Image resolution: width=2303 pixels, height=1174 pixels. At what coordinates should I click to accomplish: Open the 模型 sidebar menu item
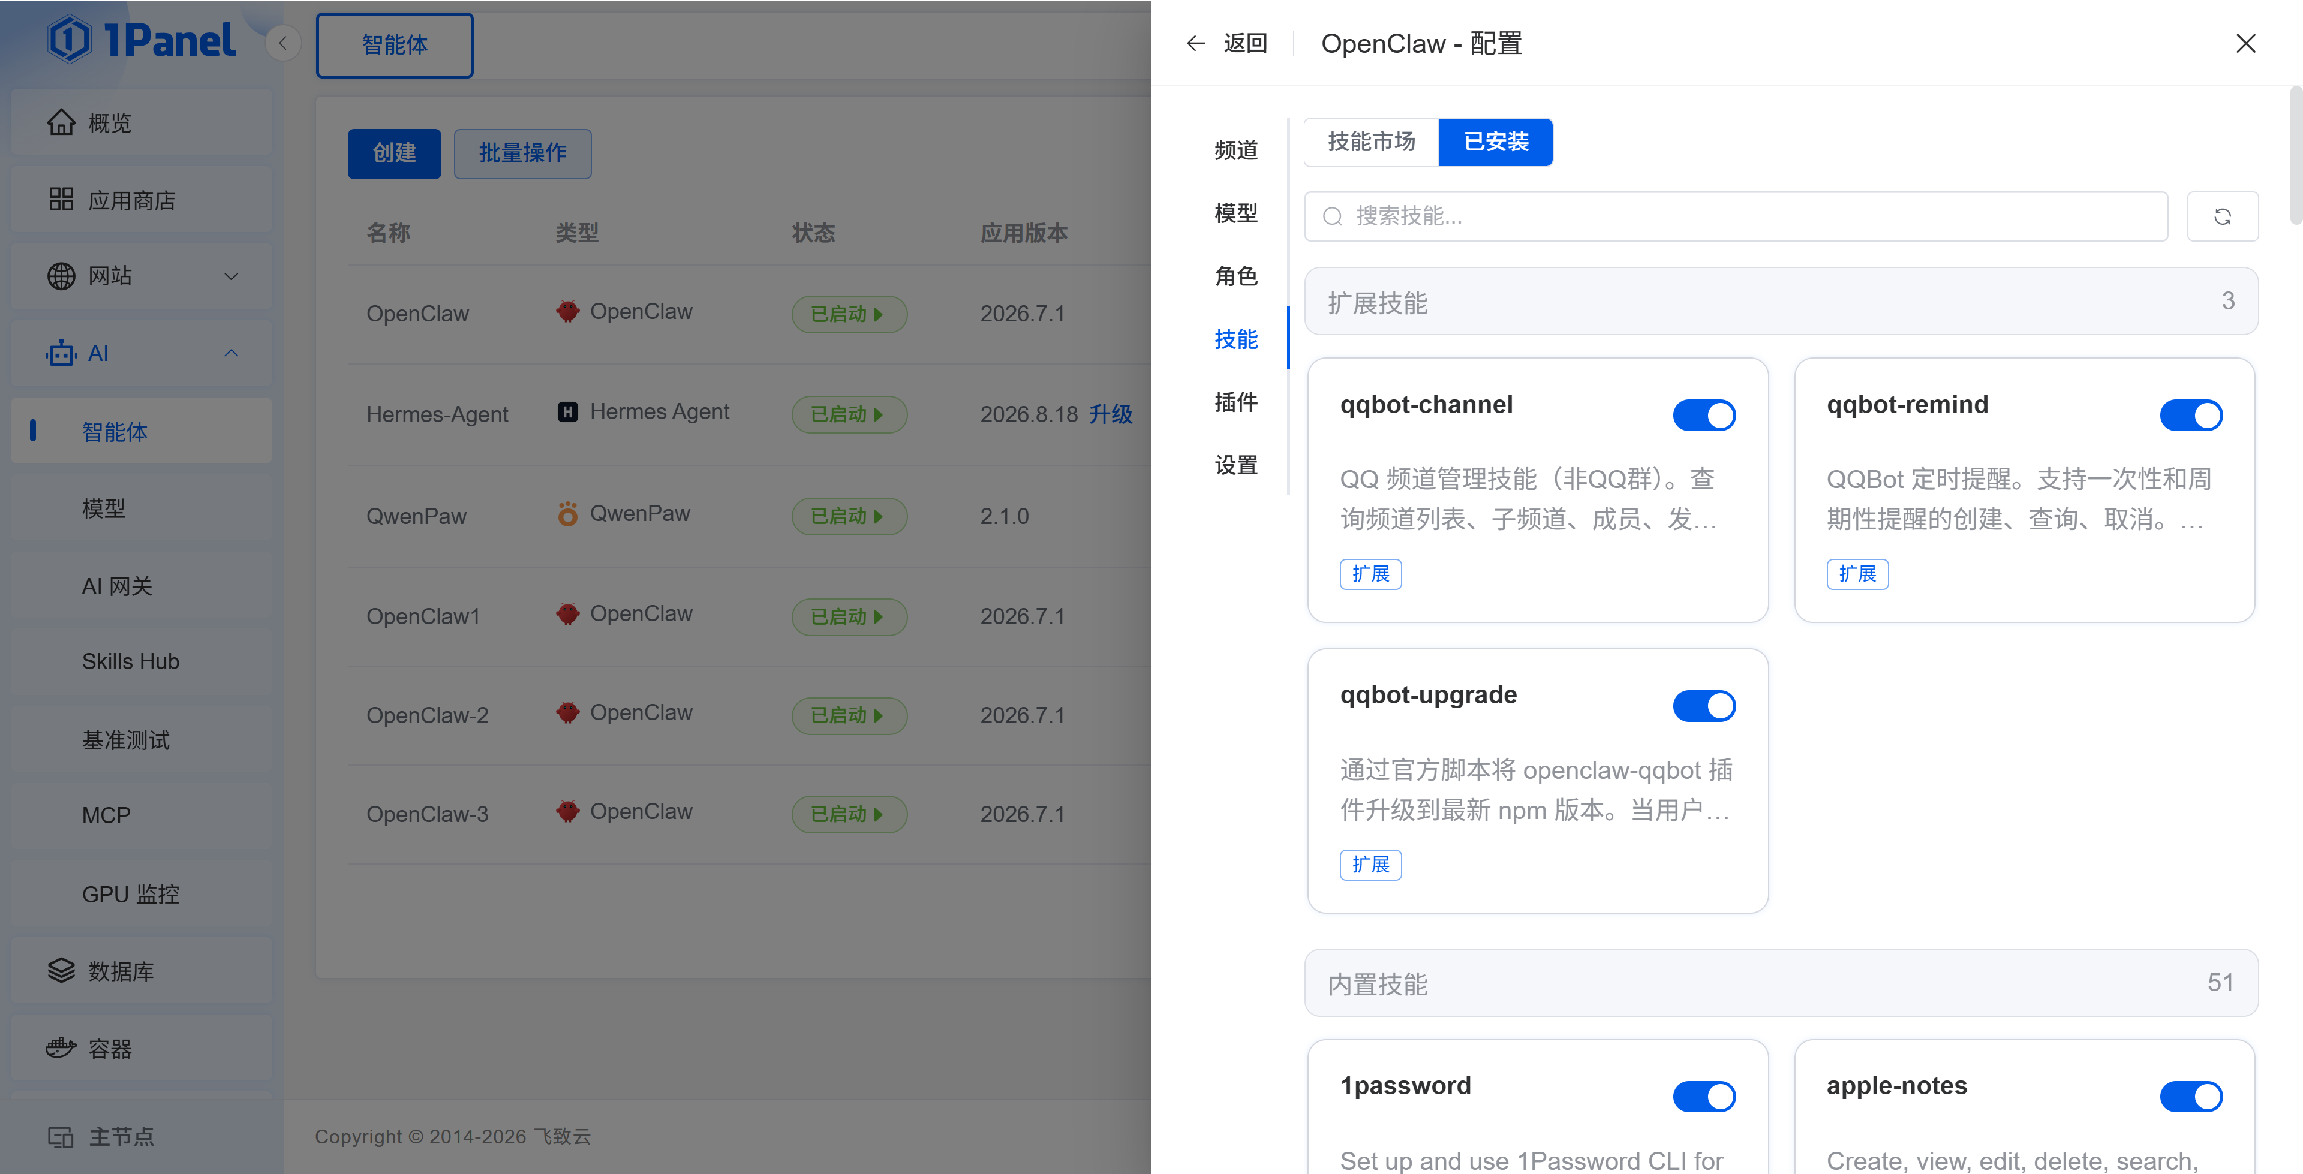pos(142,509)
